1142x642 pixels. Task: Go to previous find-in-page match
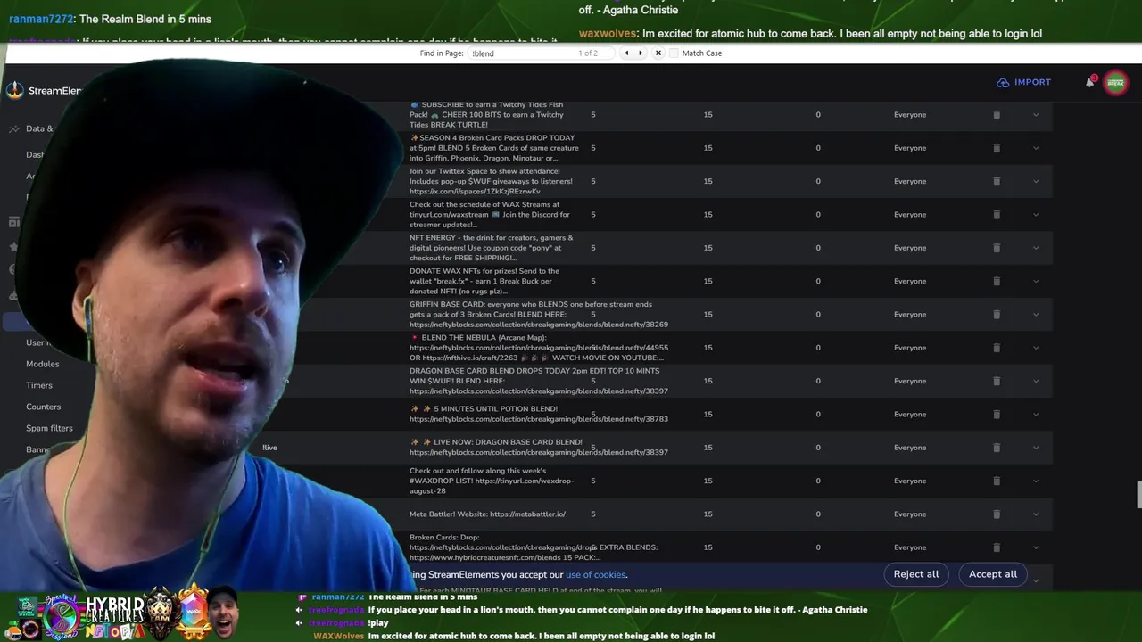(626, 53)
